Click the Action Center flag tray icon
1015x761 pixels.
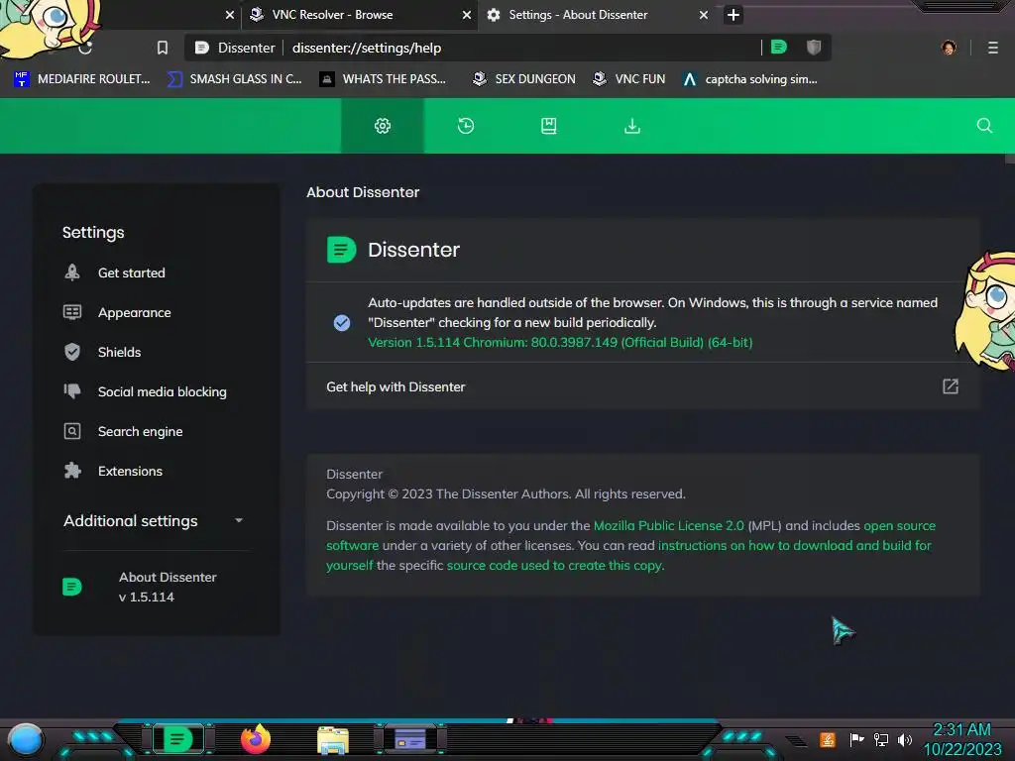(x=856, y=739)
